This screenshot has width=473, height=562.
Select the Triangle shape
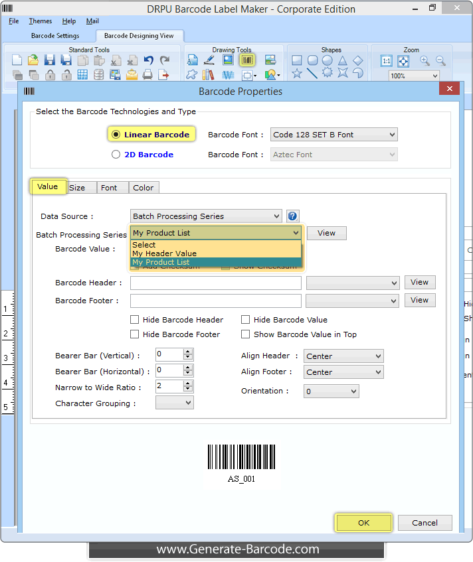coord(342,60)
